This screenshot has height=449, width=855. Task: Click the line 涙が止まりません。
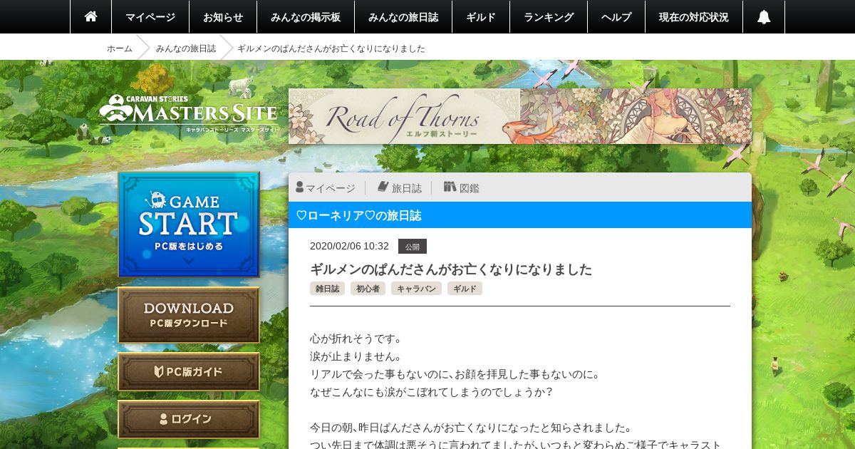tap(356, 356)
